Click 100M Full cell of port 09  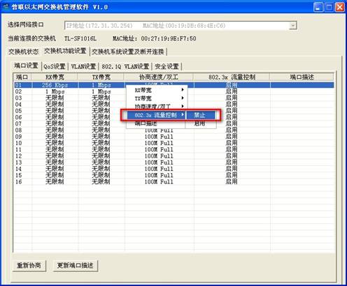(159, 137)
